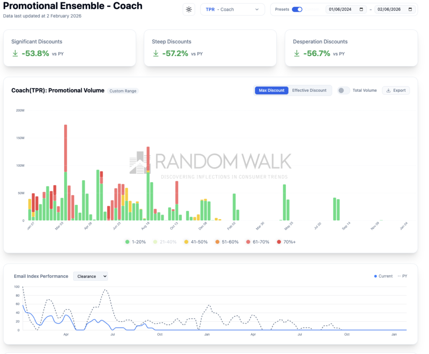Enable the Total Volume toggle
The height and width of the screenshot is (354, 429).
[344, 90]
